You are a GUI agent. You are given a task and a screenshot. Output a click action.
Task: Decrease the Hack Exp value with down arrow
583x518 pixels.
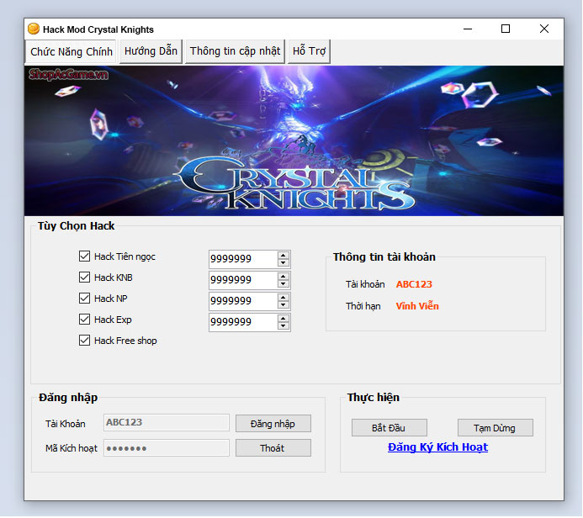point(284,326)
